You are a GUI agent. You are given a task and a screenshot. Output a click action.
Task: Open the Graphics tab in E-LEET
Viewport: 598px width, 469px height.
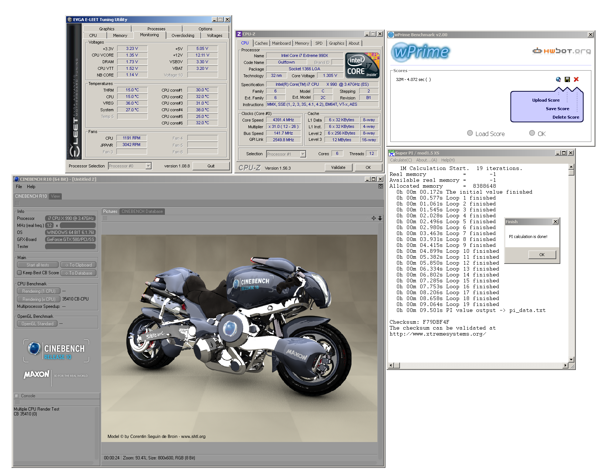coord(107,29)
